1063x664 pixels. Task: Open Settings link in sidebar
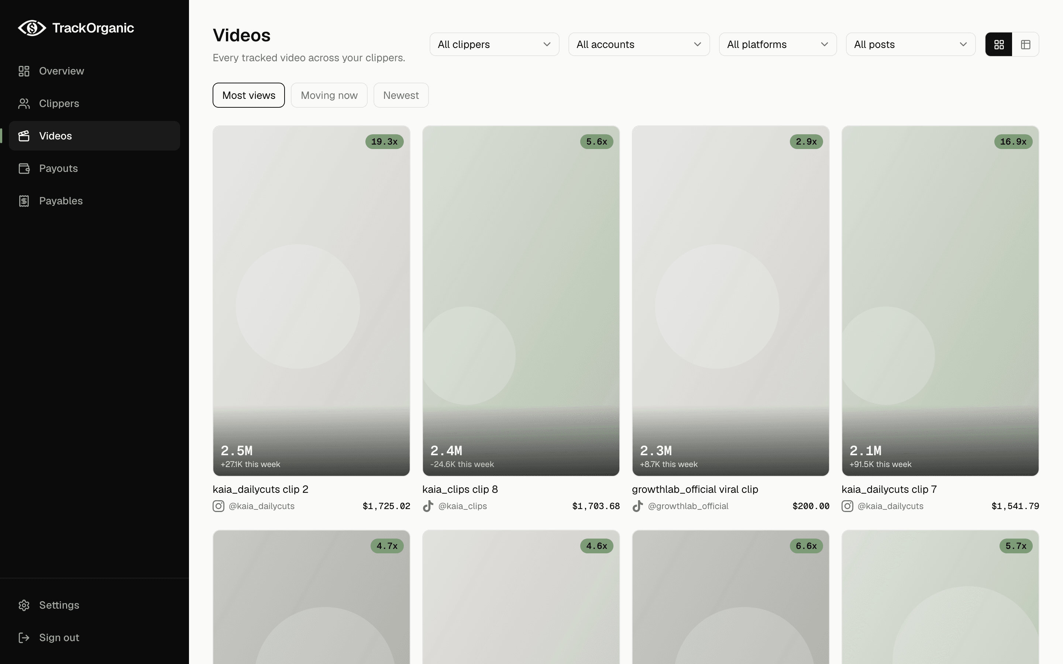[94, 605]
